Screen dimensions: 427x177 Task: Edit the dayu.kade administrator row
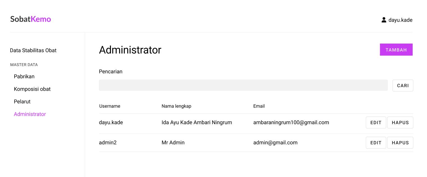coord(376,122)
